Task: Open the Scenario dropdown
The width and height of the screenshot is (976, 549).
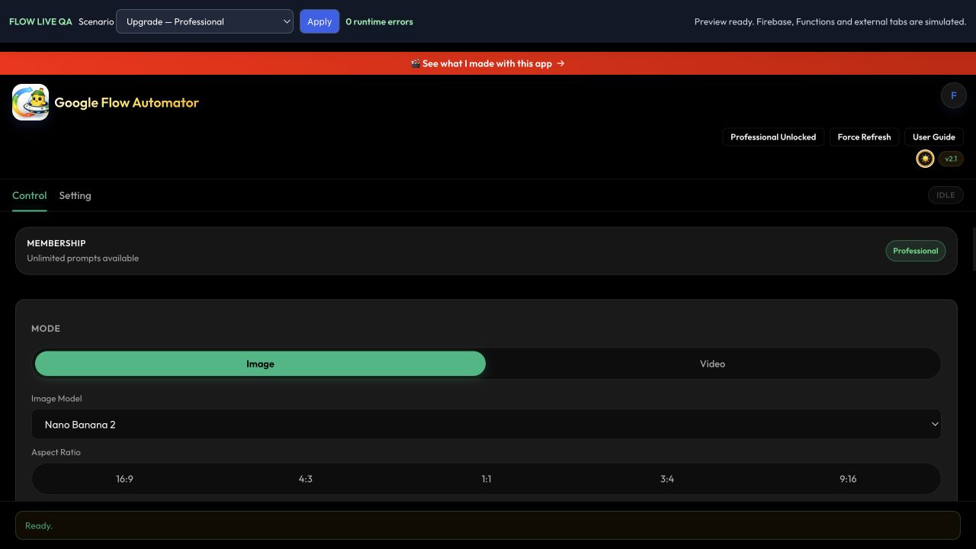Action: click(204, 21)
